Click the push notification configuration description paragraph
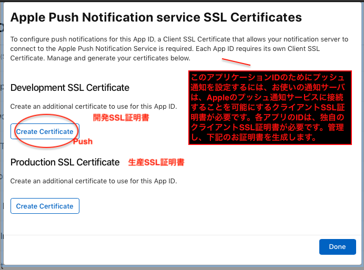The width and height of the screenshot is (364, 270). pos(179,49)
